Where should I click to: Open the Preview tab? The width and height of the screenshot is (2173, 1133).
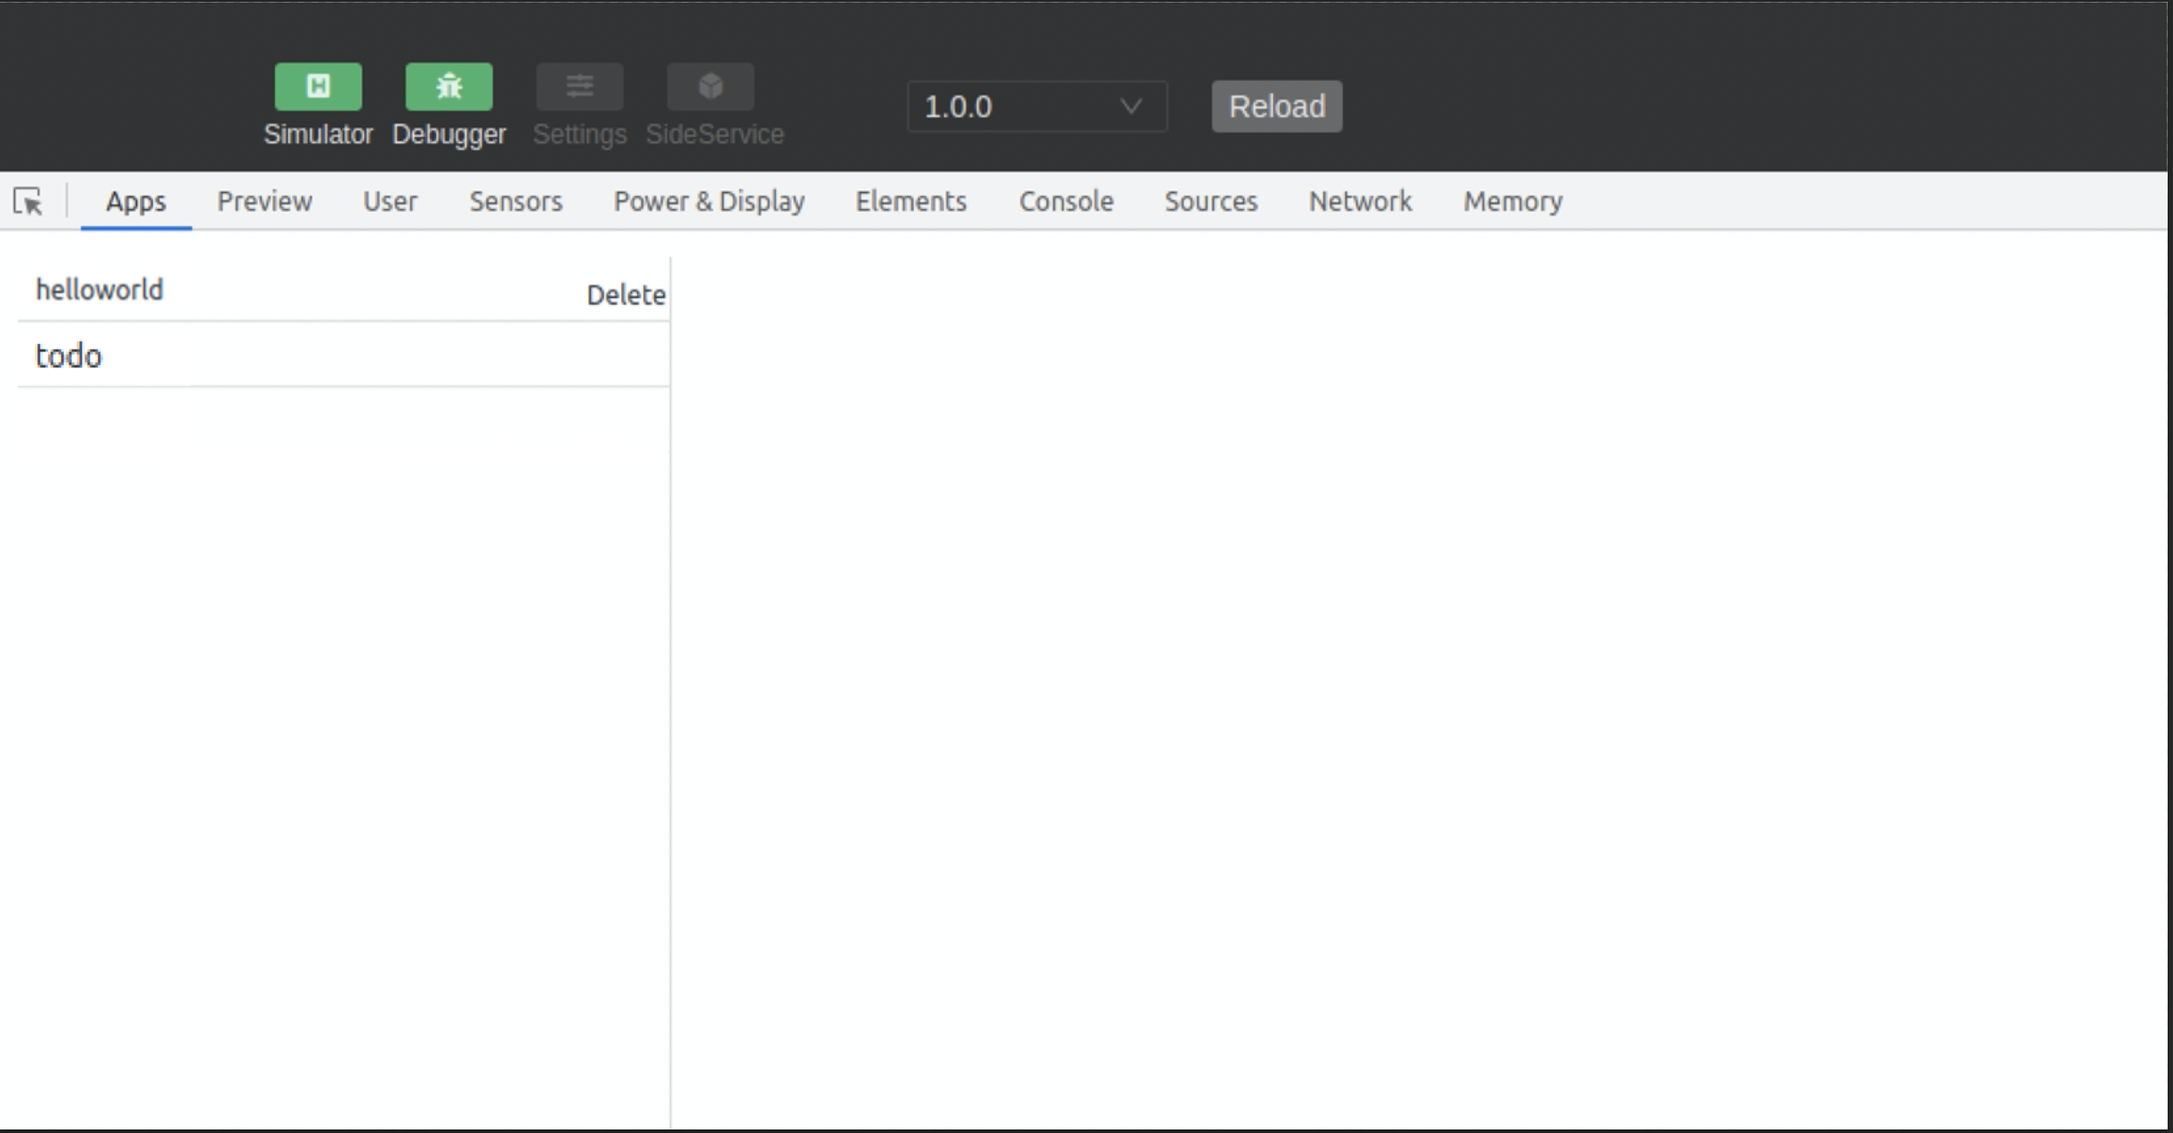264,202
